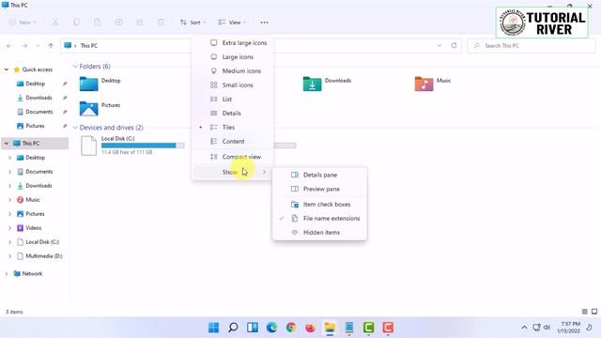Collapse the Quick access tree node

coord(7,69)
